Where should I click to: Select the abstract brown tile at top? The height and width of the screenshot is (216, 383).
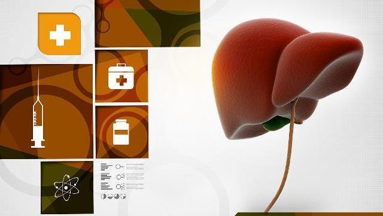coord(148,23)
